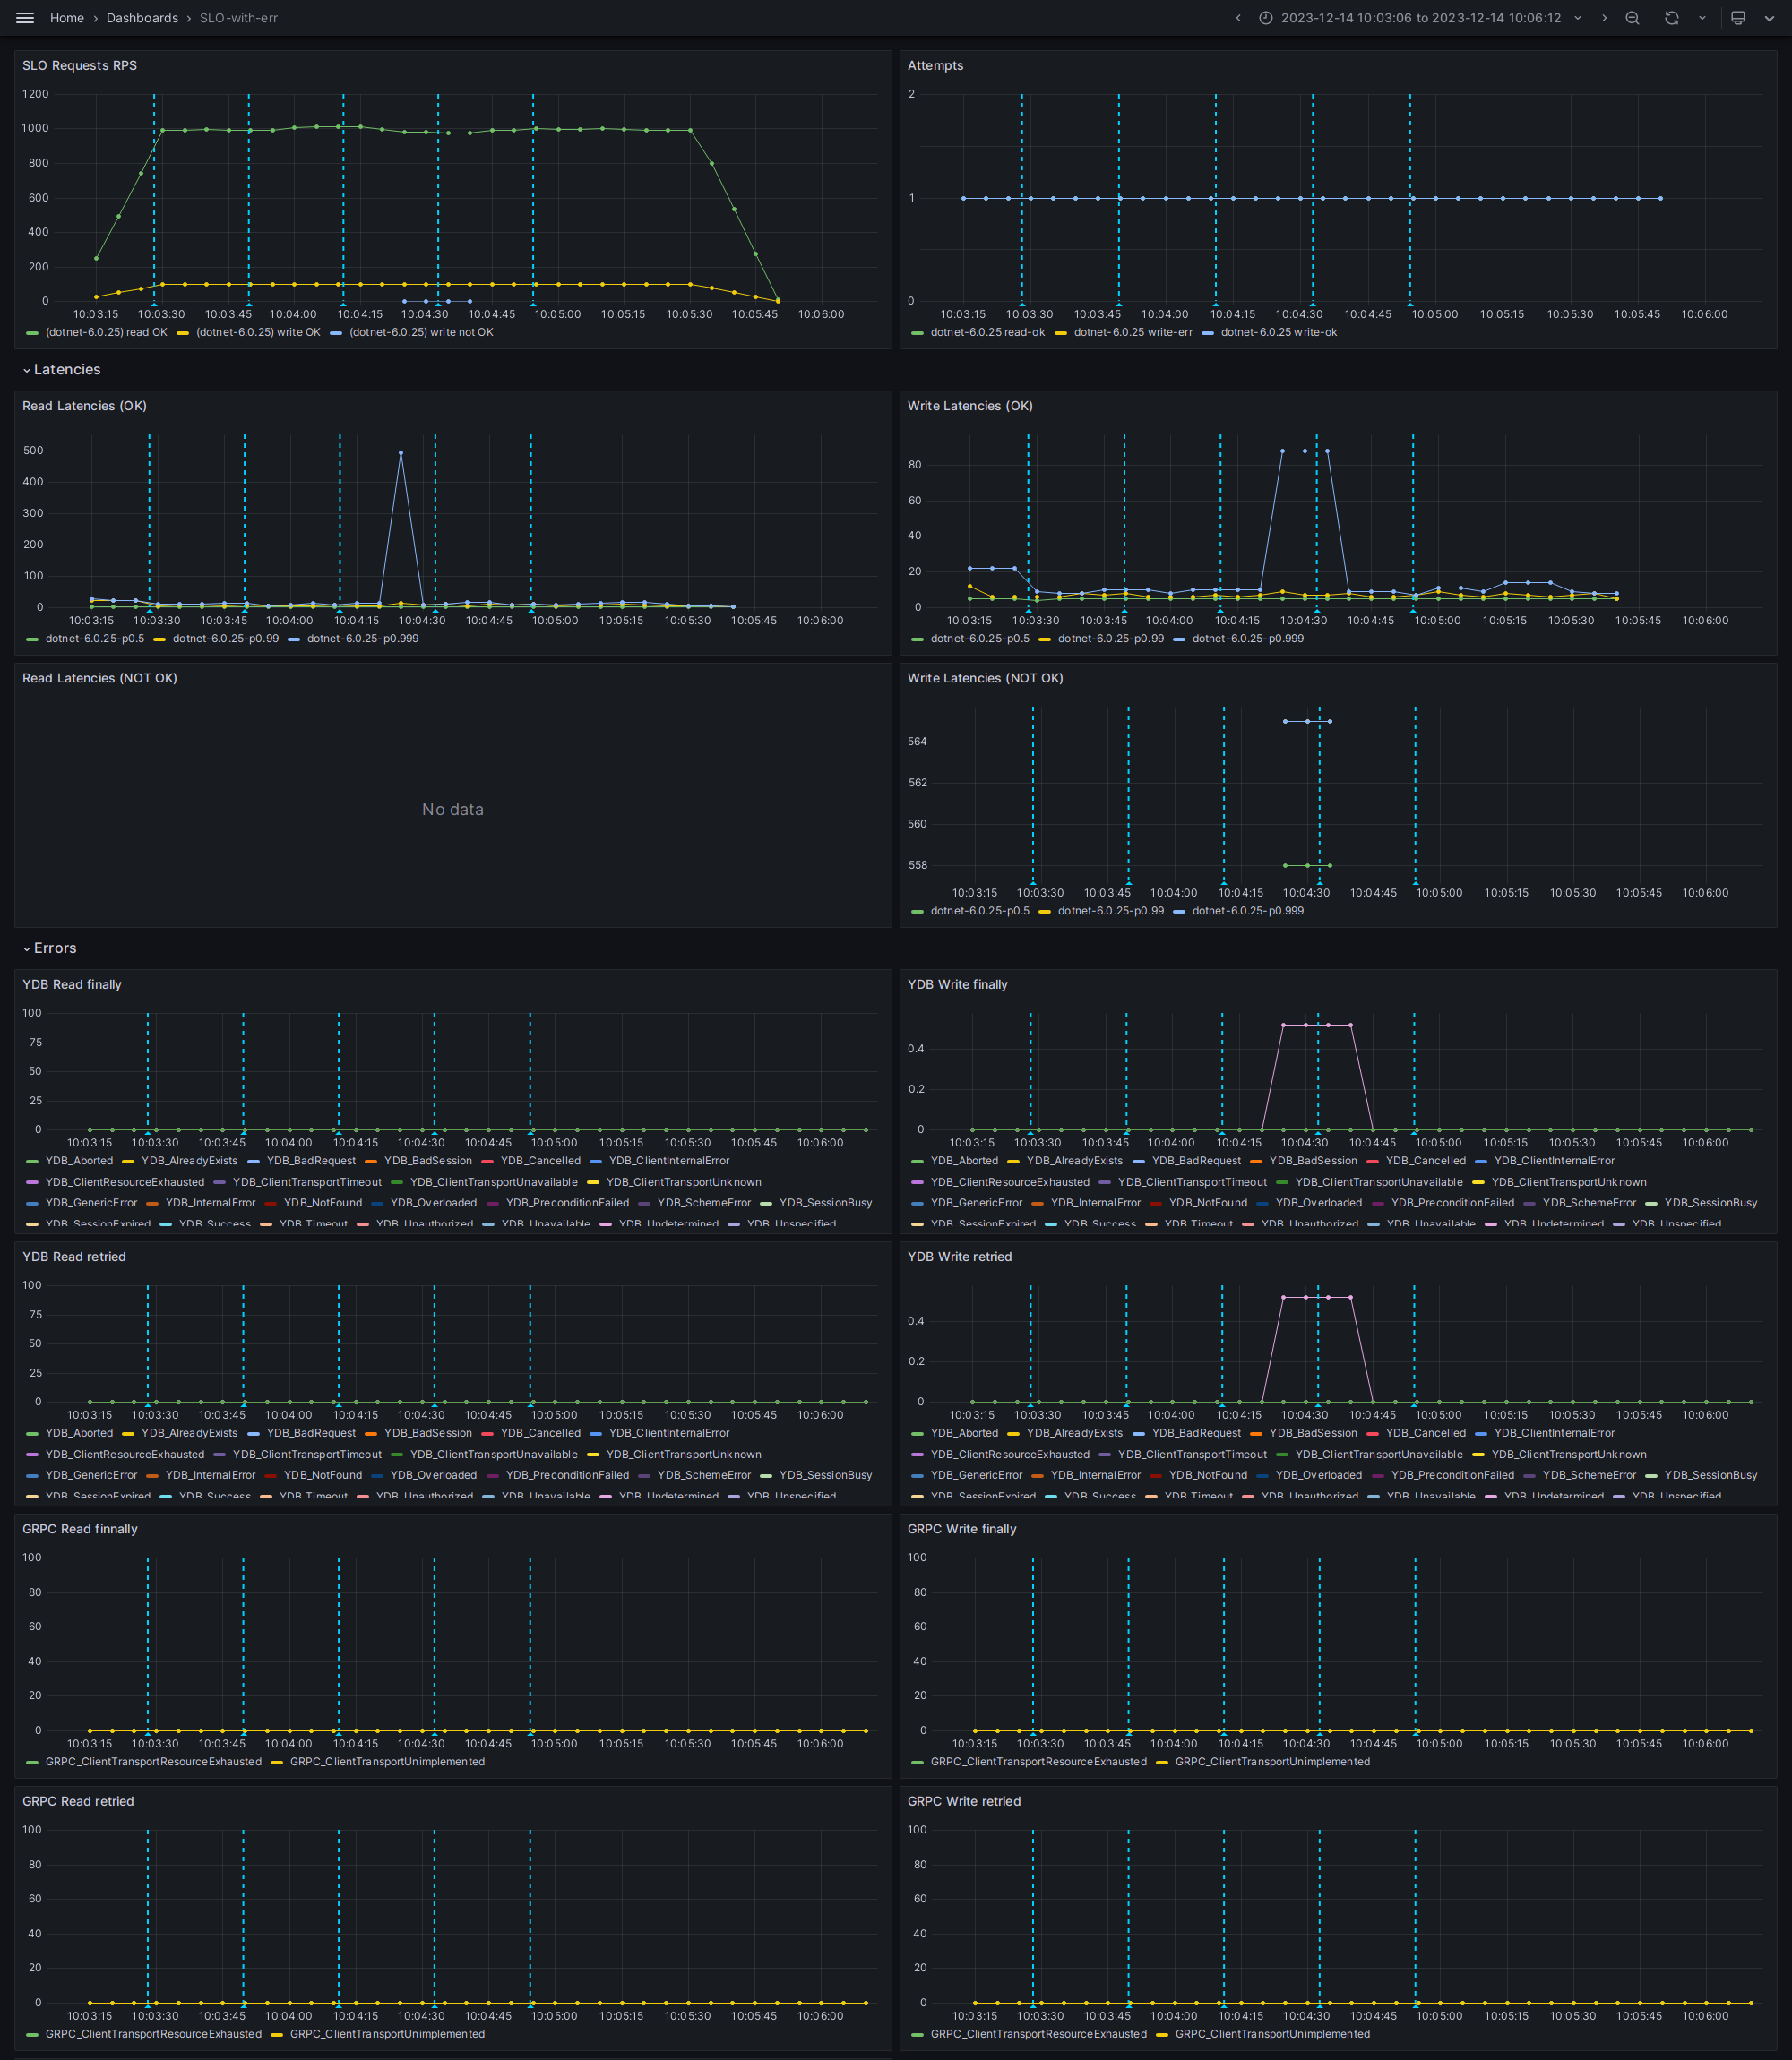The width and height of the screenshot is (1792, 2060).
Task: Open YDB Read retried panel menu
Action: point(74,1257)
